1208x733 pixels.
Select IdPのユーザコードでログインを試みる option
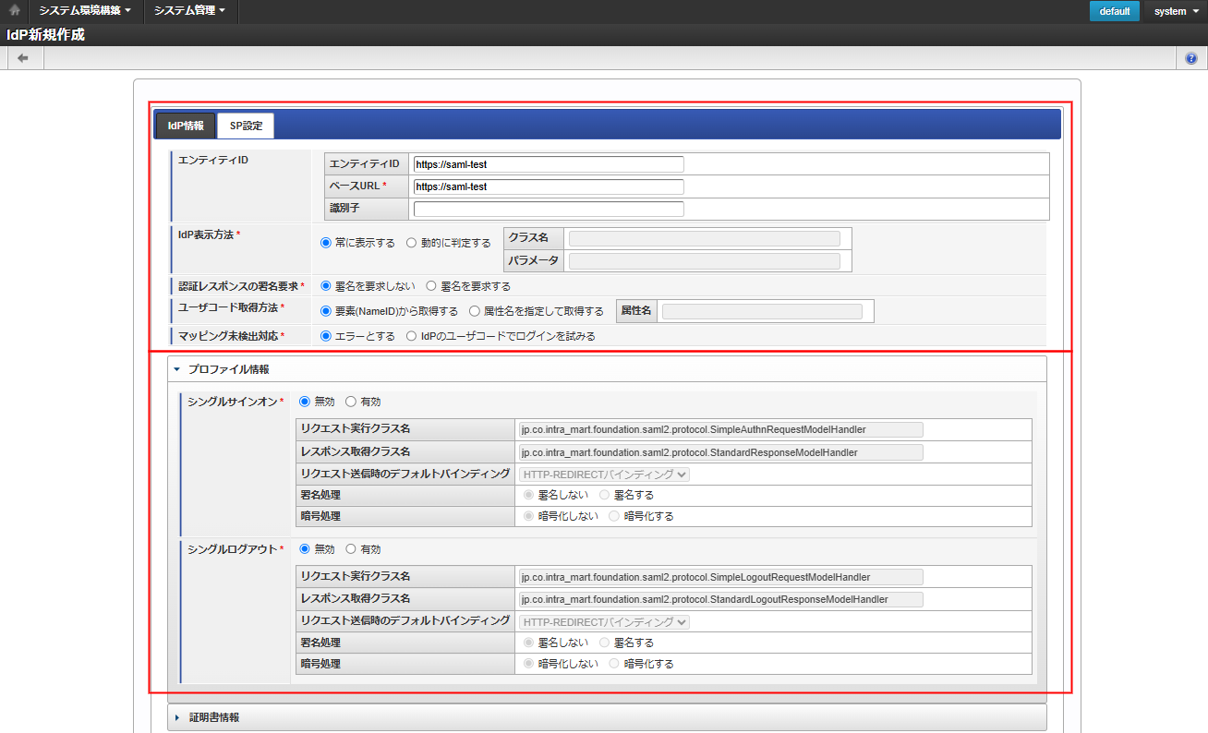pos(410,335)
